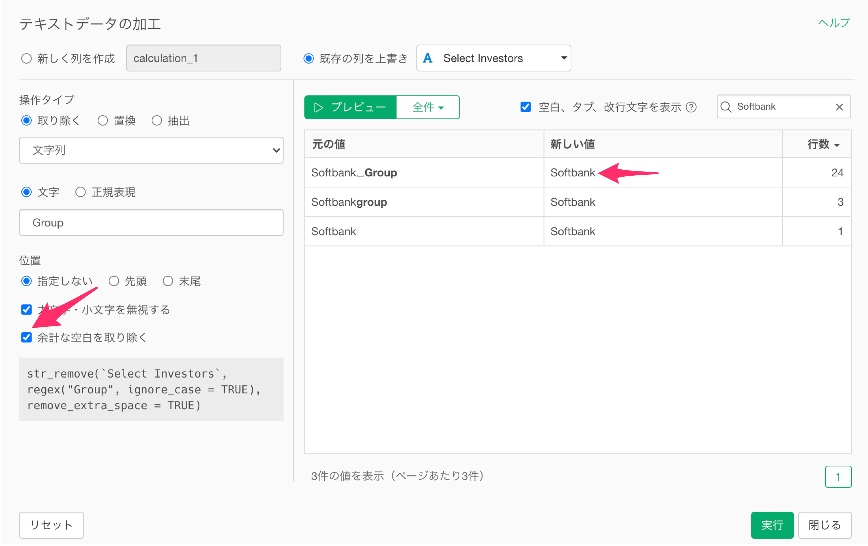
Task: Set position to '先頭'
Action: point(114,281)
